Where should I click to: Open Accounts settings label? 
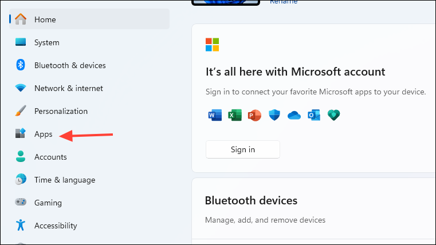coord(50,157)
